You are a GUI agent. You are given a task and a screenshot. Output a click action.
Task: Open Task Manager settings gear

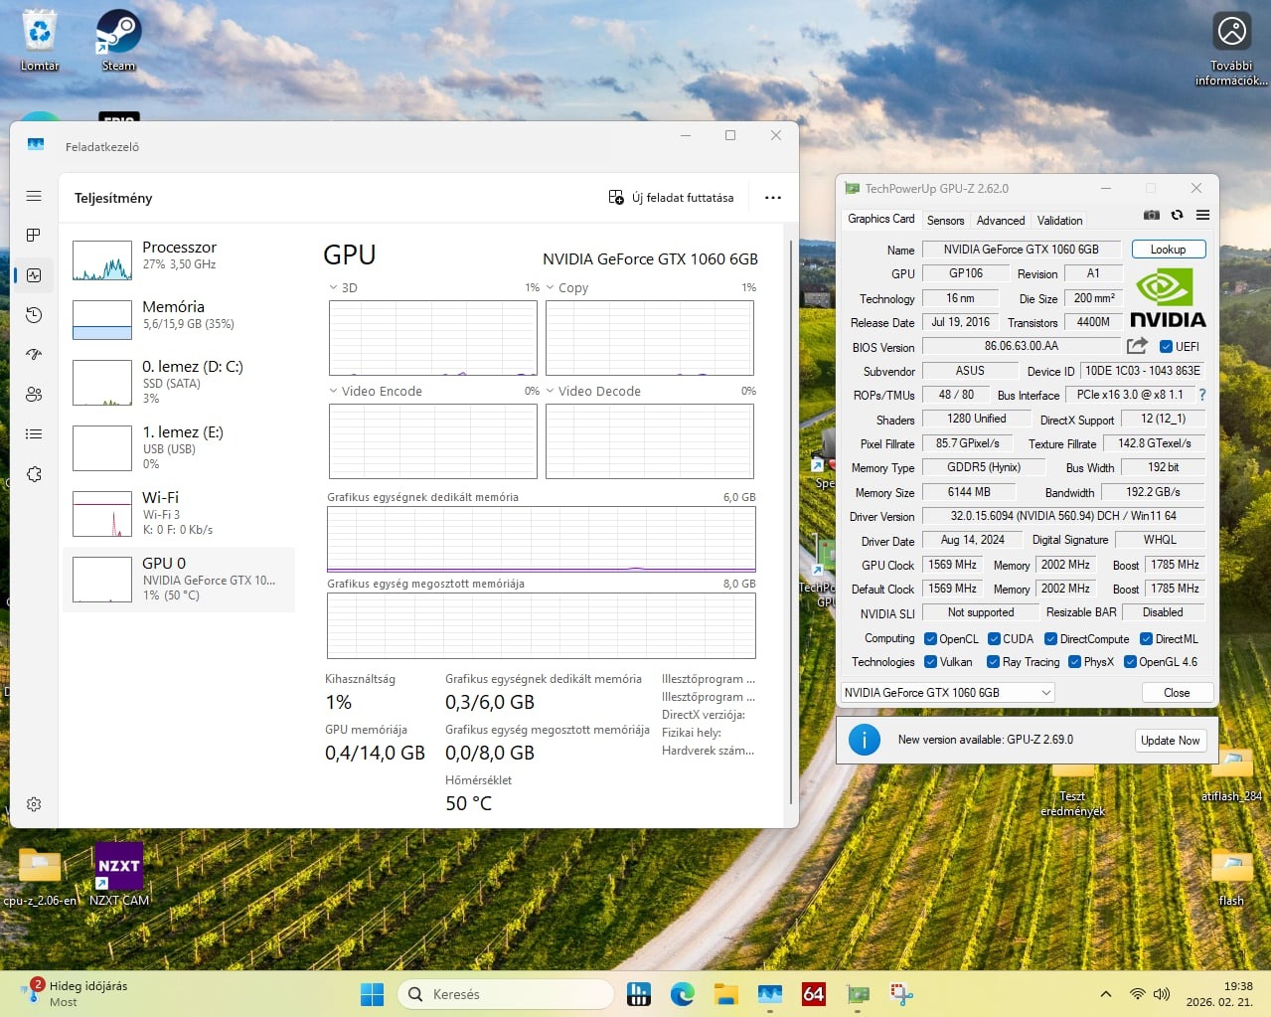[x=34, y=804]
